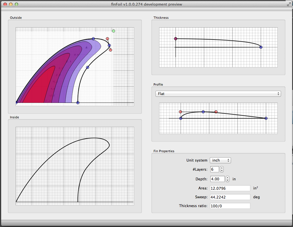Increase #Layers with the up arrow
Image resolution: width=293 pixels, height=227 pixels.
[221, 168]
